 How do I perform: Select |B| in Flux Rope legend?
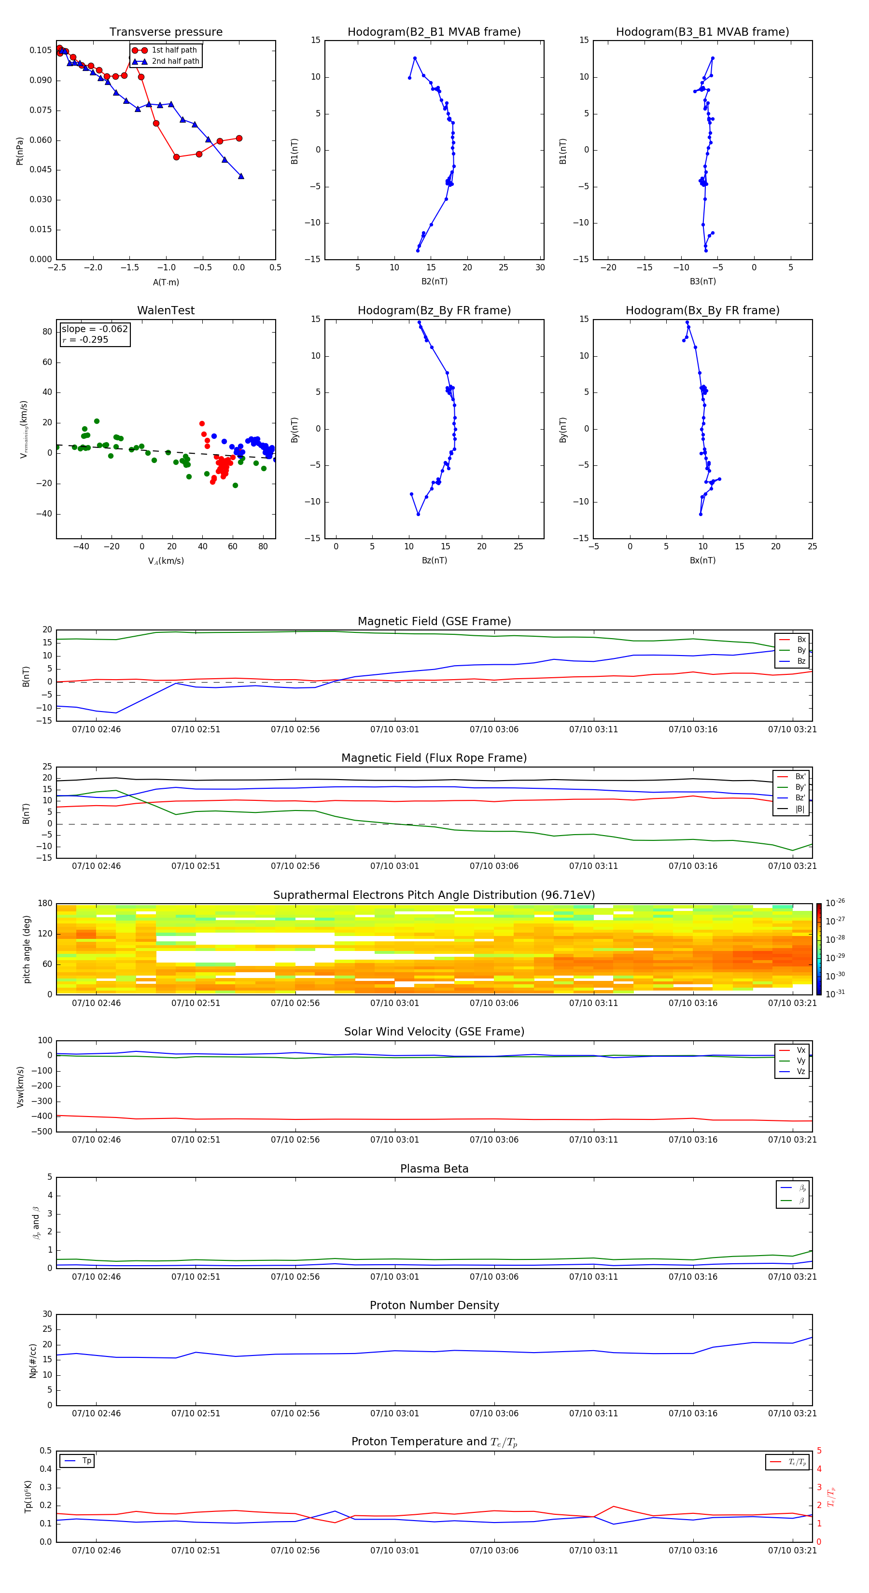(791, 809)
